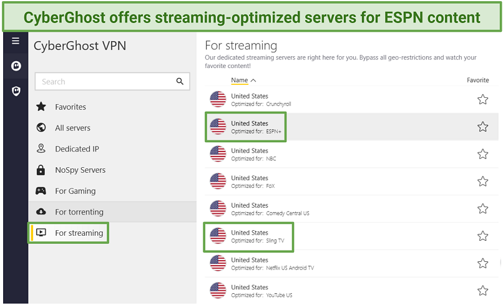Click the Favorites star icon in sidebar
The image size is (503, 305).
click(x=41, y=107)
